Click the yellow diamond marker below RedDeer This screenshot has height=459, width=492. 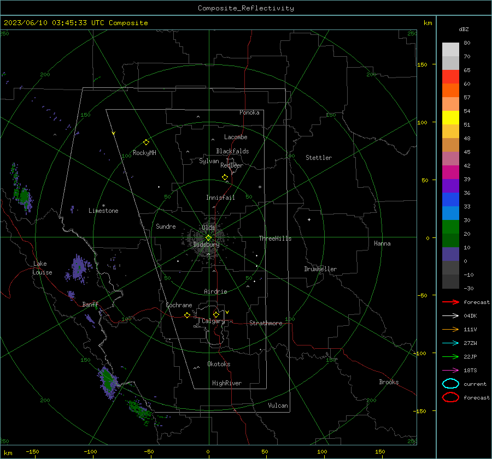pyautogui.click(x=225, y=177)
